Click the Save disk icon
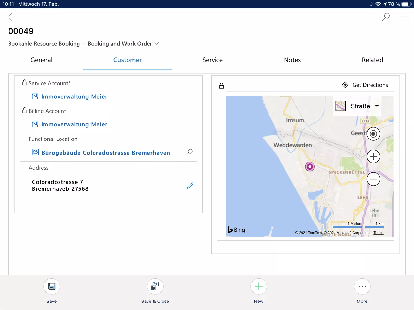 pos(52,287)
